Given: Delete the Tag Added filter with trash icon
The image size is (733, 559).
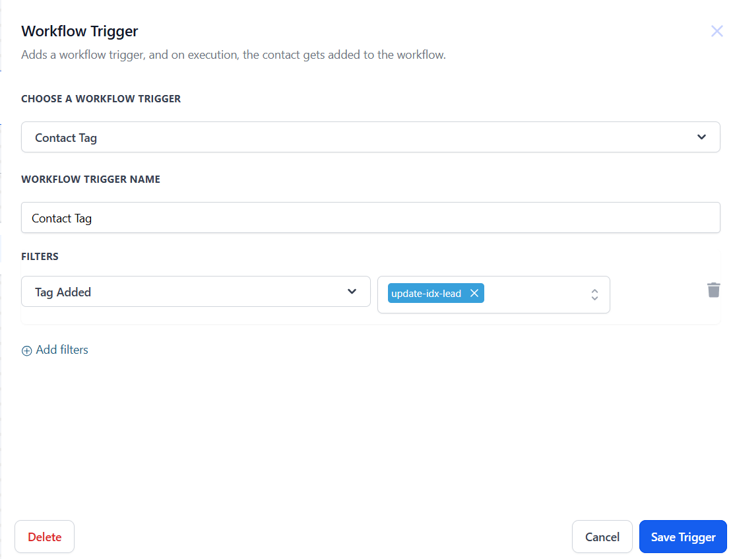Looking at the screenshot, I should [713, 290].
